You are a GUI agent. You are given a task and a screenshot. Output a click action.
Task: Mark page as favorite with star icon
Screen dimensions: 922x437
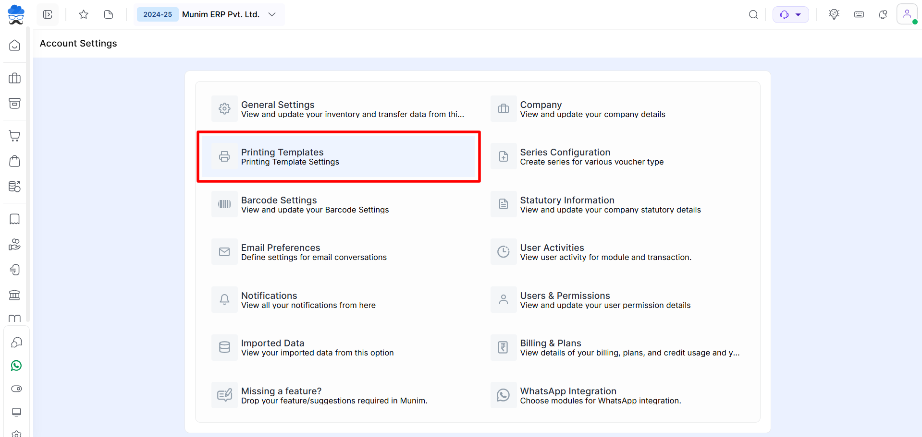click(84, 14)
